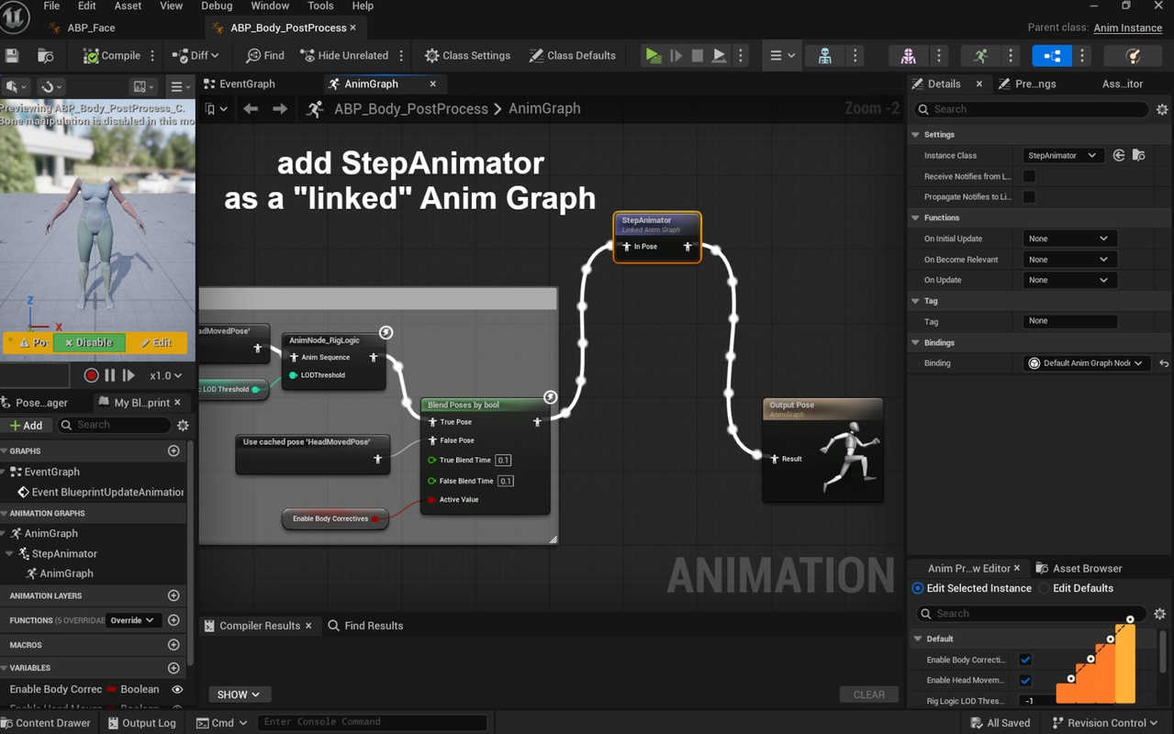Viewport: 1174px width, 734px height.
Task: Switch to skeletal mesh editor mode icon
Action: tap(908, 56)
